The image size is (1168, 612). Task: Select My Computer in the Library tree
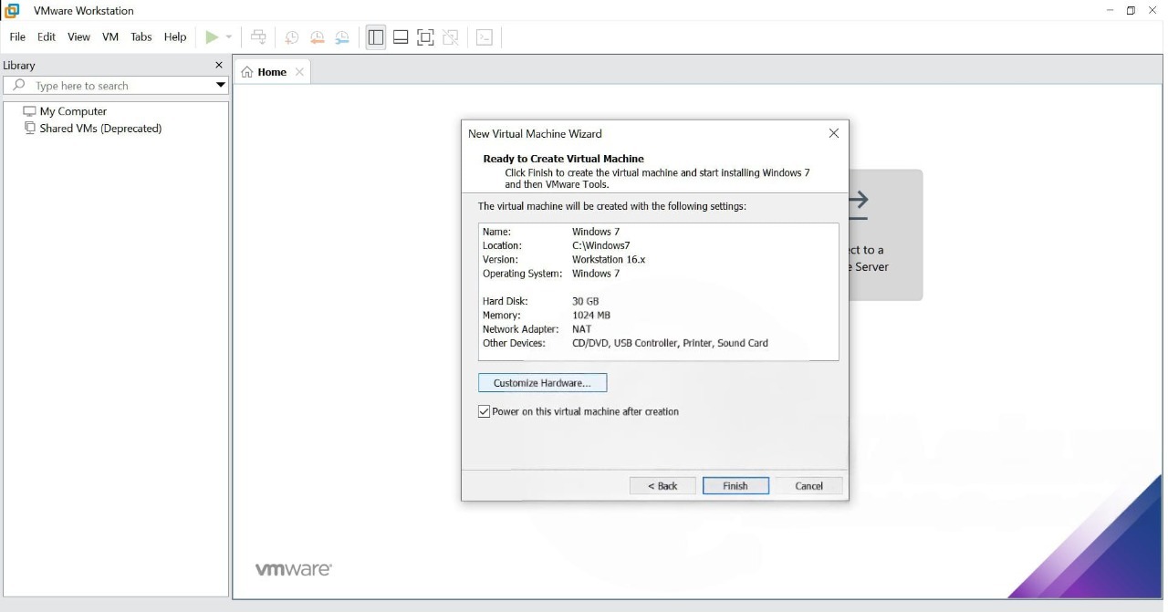click(73, 111)
